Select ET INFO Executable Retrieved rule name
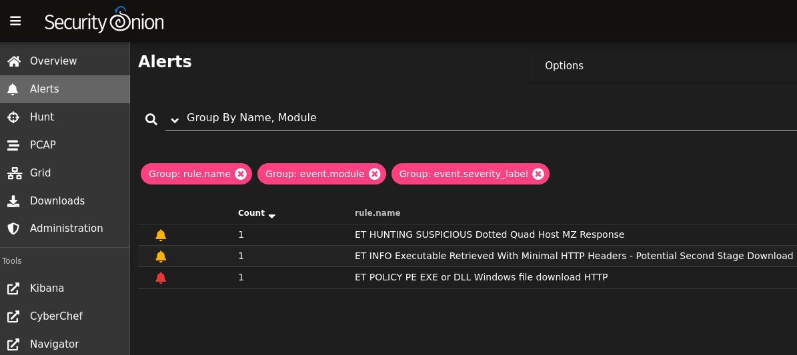 point(574,256)
